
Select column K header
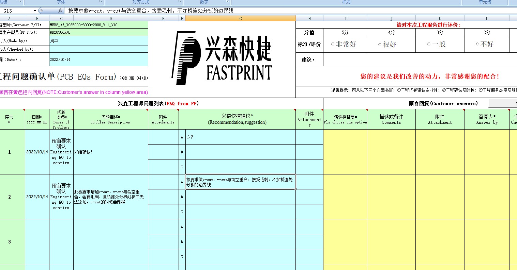(440, 18)
